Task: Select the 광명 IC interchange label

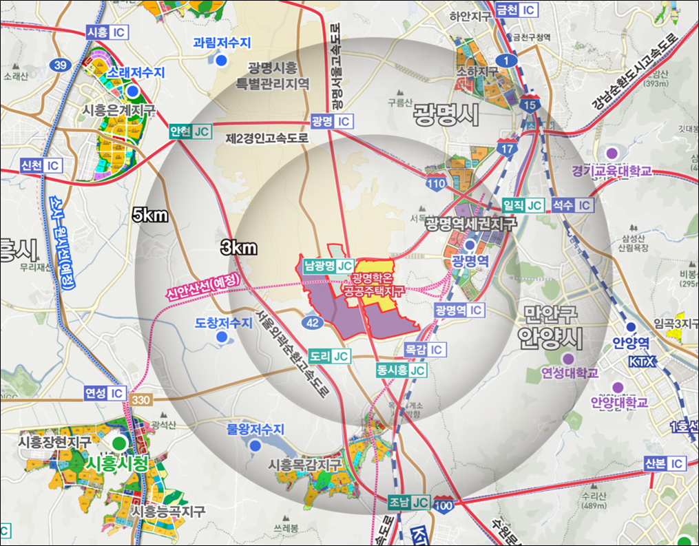Action: click(x=331, y=121)
